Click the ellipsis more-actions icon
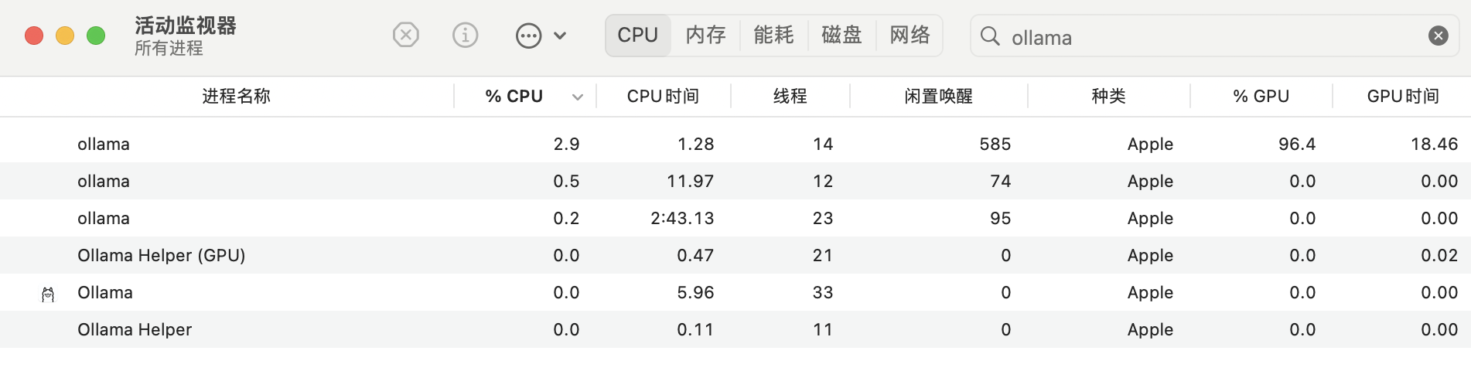1471x371 pixels. (528, 36)
